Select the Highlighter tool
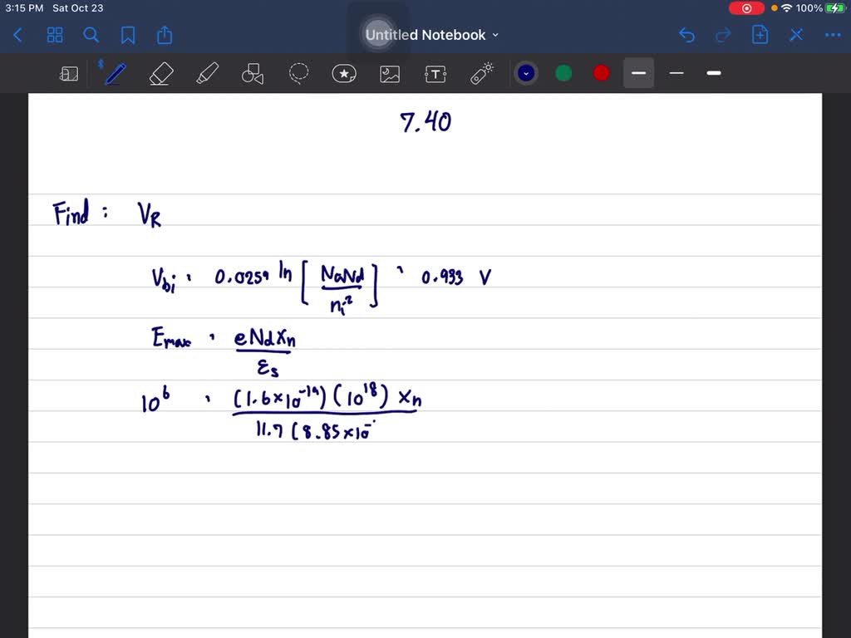The width and height of the screenshot is (851, 638). point(206,73)
